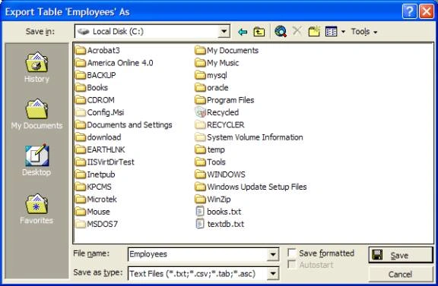Open the Tools menu
Screen dimensions: 438x286
pos(364,32)
